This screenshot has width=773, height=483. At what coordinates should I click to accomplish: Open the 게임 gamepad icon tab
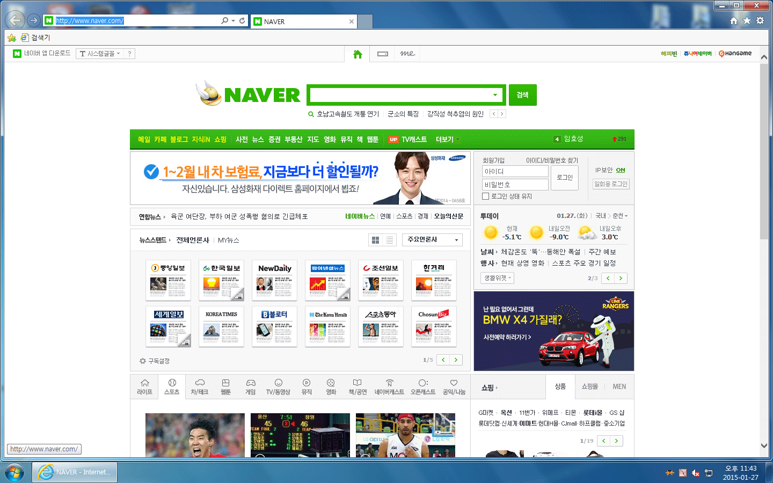[251, 387]
